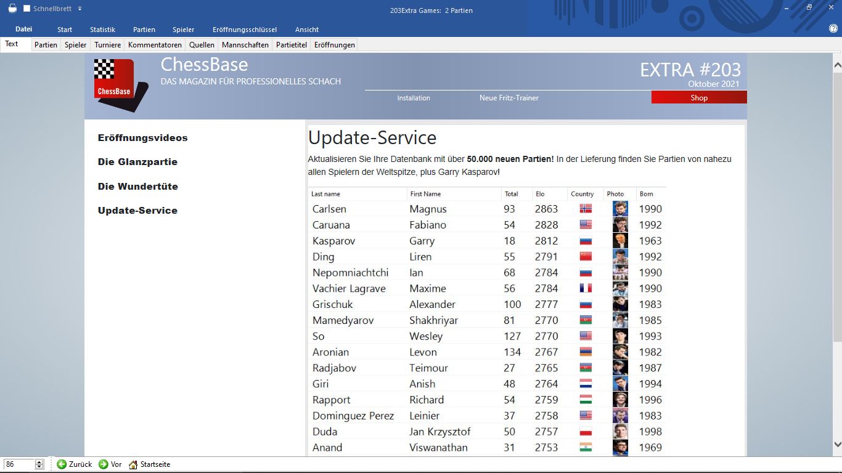This screenshot has width=842, height=473.
Task: Click the green Vor forward arrow
Action: [x=103, y=464]
